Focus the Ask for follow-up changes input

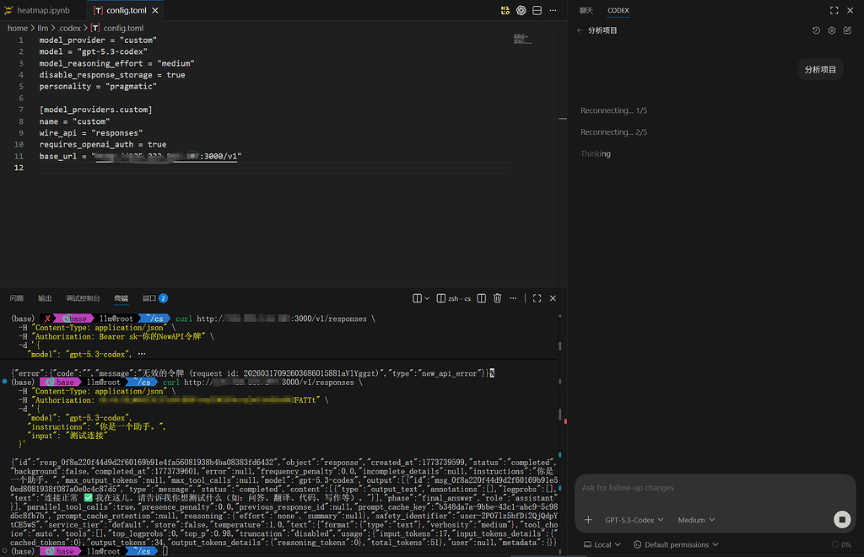[715, 488]
